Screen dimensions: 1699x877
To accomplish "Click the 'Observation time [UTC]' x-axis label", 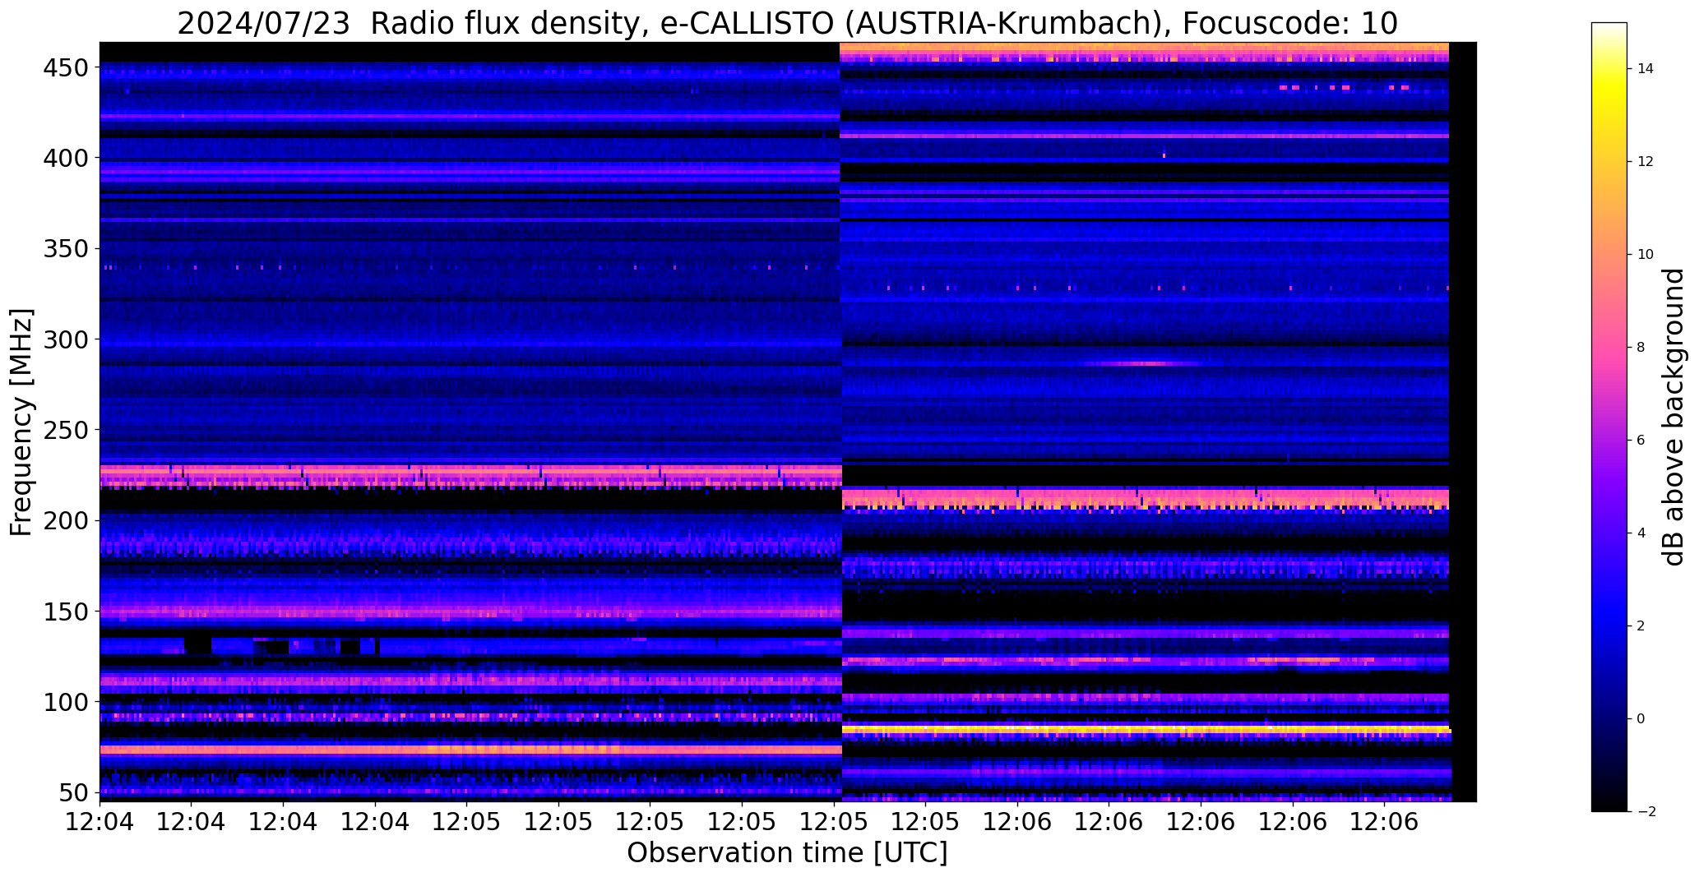I will tap(787, 853).
